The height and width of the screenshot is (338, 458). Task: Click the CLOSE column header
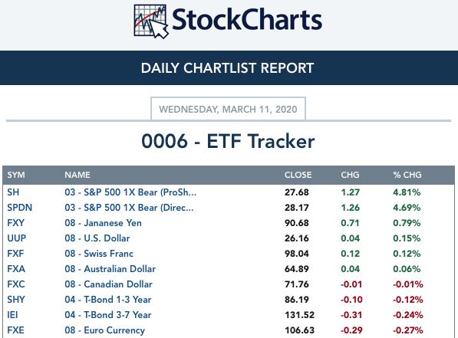click(298, 175)
